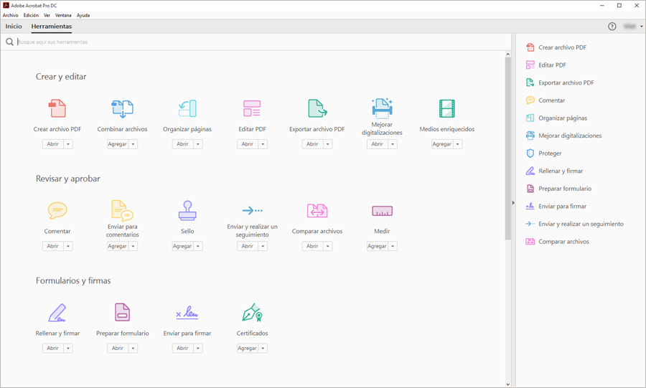Click Abrir button under Mejorar digitalizaciones
The height and width of the screenshot is (388, 646).
[378, 144]
